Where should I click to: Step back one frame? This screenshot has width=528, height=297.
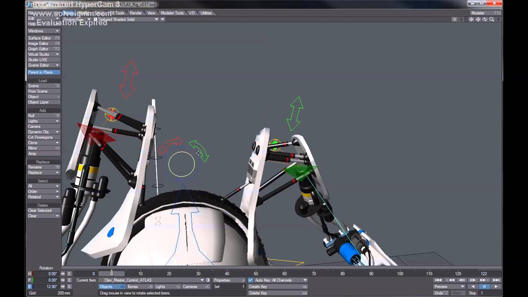[462, 280]
